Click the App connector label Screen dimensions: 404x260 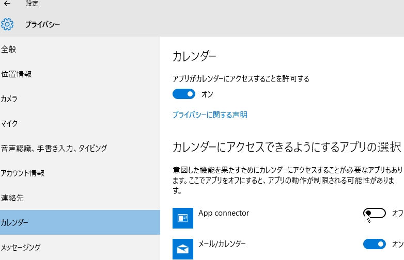pos(224,213)
